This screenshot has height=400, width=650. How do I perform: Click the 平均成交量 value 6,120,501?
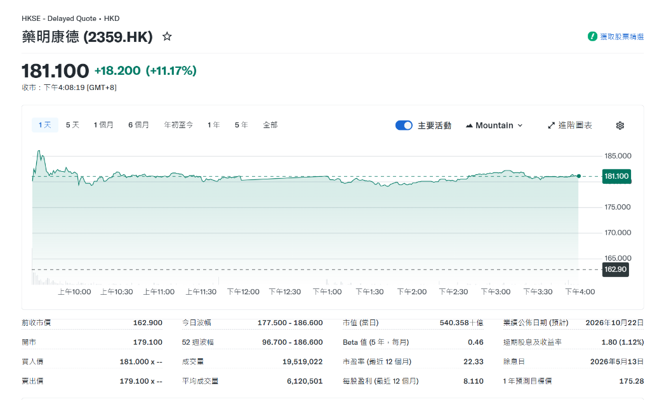point(305,381)
